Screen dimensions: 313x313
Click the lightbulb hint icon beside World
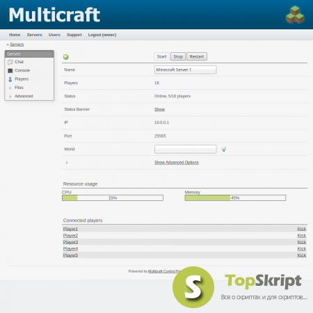223,149
